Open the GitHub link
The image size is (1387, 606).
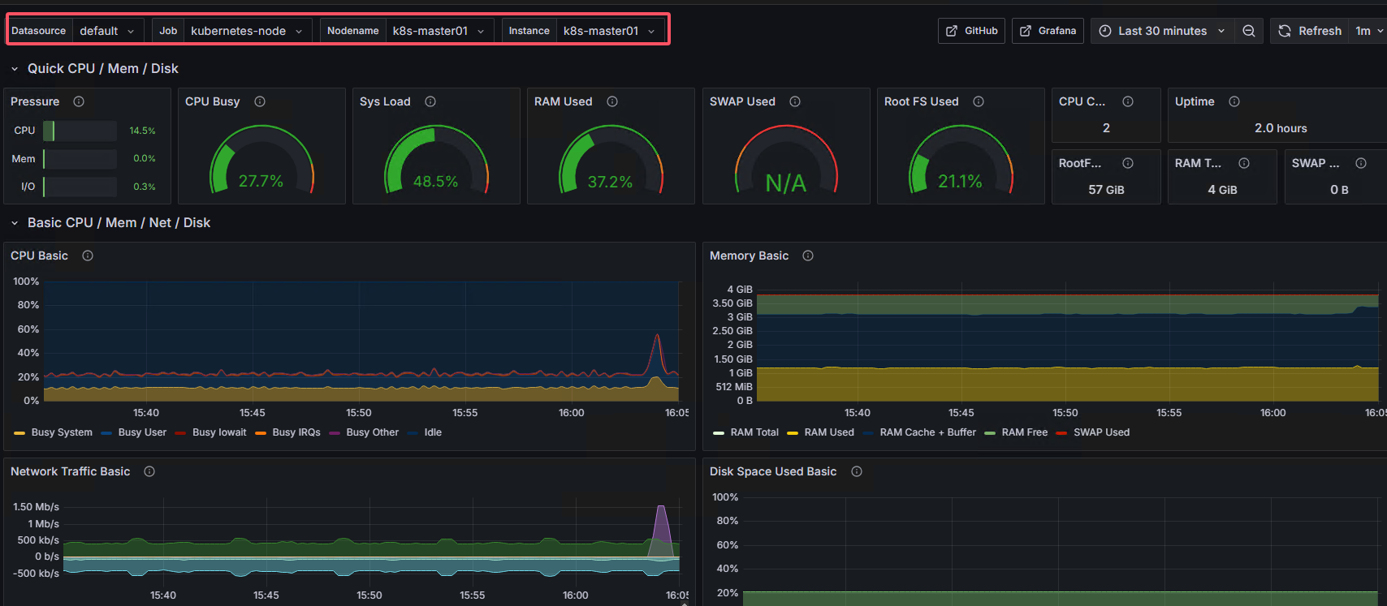[x=972, y=31]
